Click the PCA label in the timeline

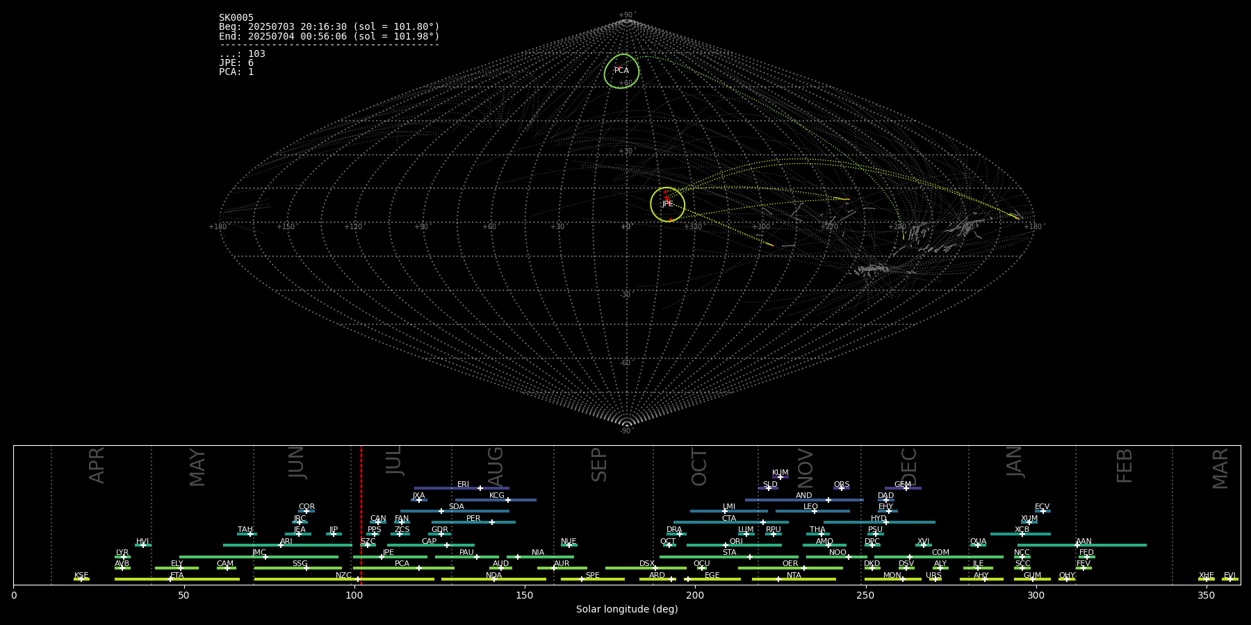pyautogui.click(x=402, y=564)
